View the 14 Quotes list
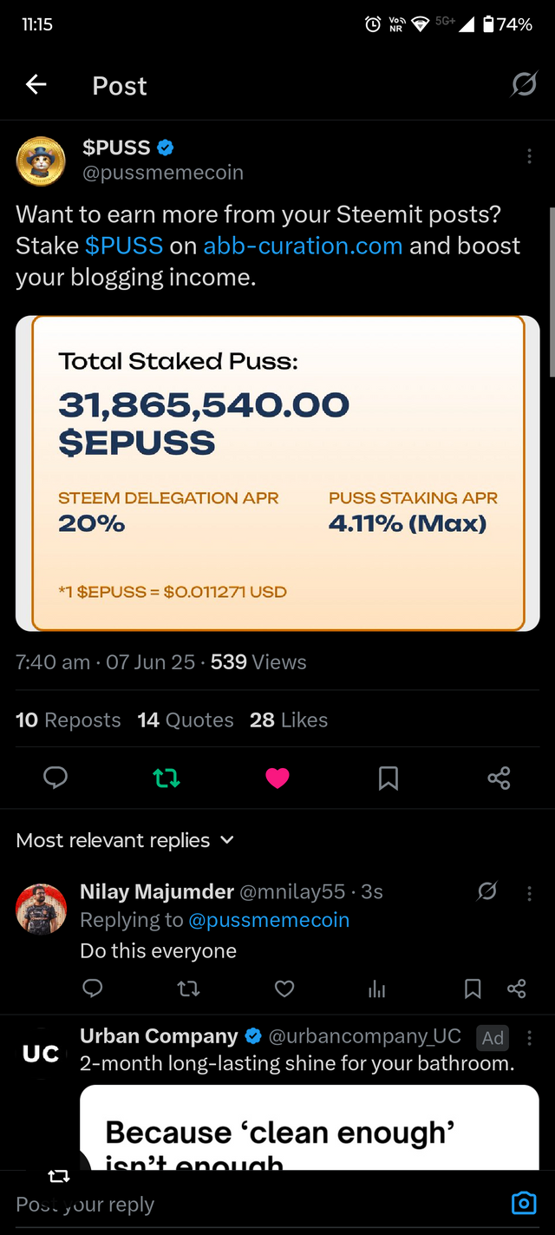 click(x=186, y=720)
